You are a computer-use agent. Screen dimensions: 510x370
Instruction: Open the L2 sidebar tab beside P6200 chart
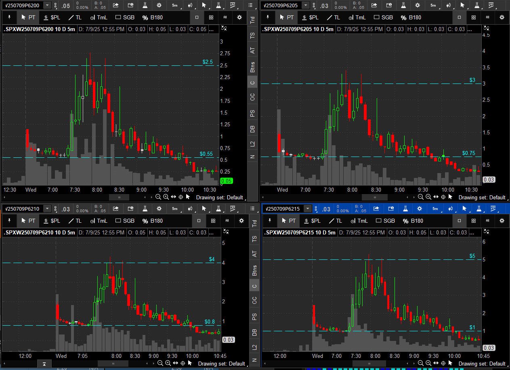(253, 144)
